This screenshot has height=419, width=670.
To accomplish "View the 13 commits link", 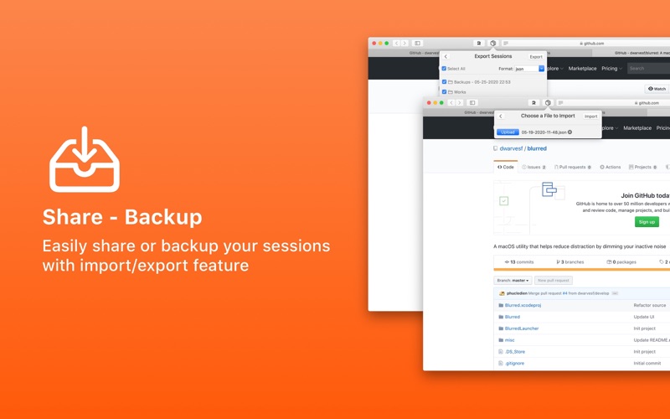I will point(519,262).
